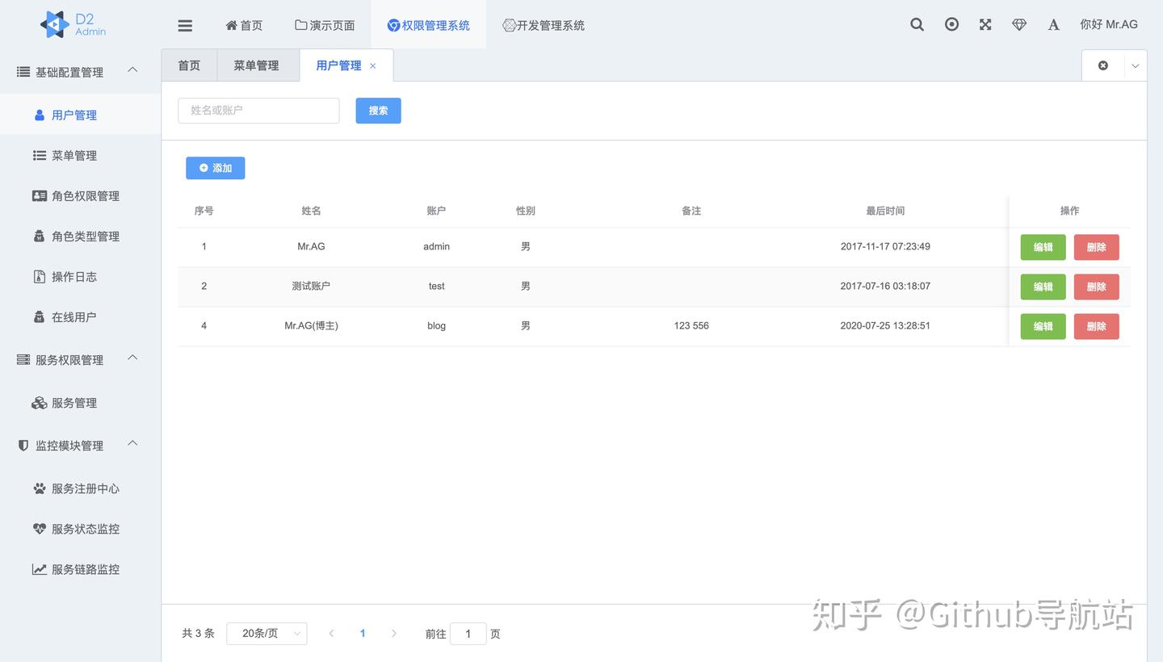Delete the blog user row
1163x662 pixels.
1096,326
